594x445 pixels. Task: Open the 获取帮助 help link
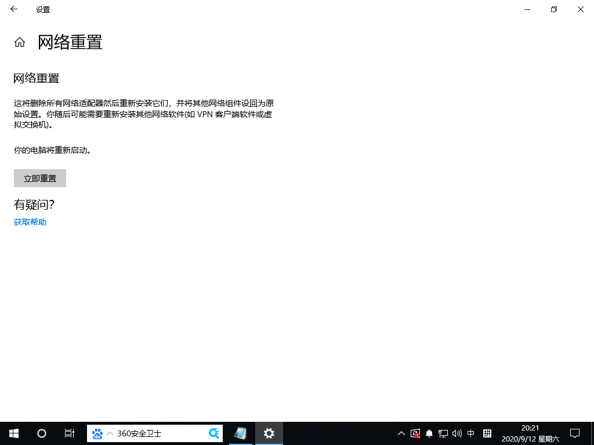tap(29, 222)
